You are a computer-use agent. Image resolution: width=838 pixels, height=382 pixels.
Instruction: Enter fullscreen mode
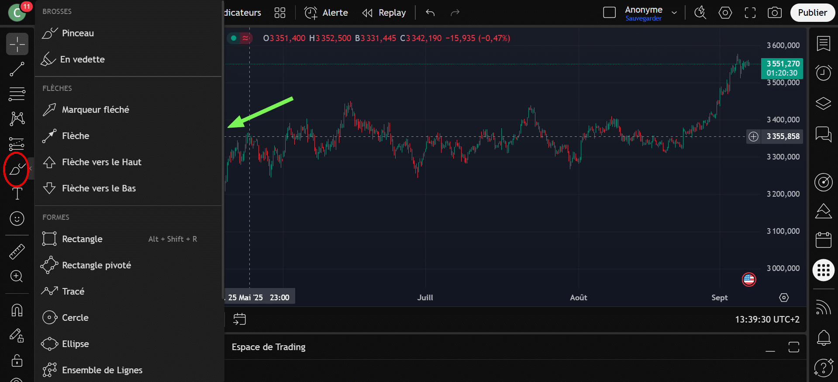point(750,13)
